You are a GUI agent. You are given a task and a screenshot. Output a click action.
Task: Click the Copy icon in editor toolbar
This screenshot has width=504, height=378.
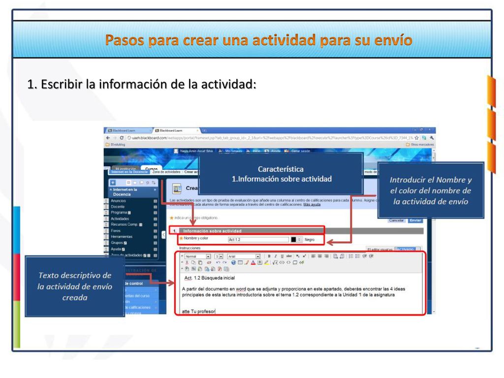coord(193,263)
